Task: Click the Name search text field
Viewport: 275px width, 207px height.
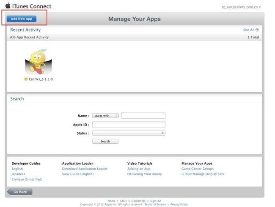Action: click(143, 116)
